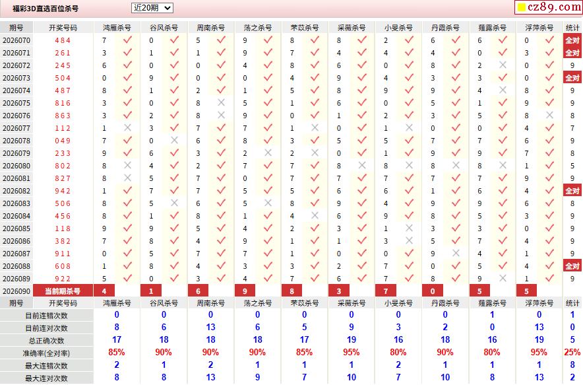Image resolution: width=583 pixels, height=385 pixels.
Task: Click the gray X for 葭露杀号 in row 2026072
Action: 503,65
